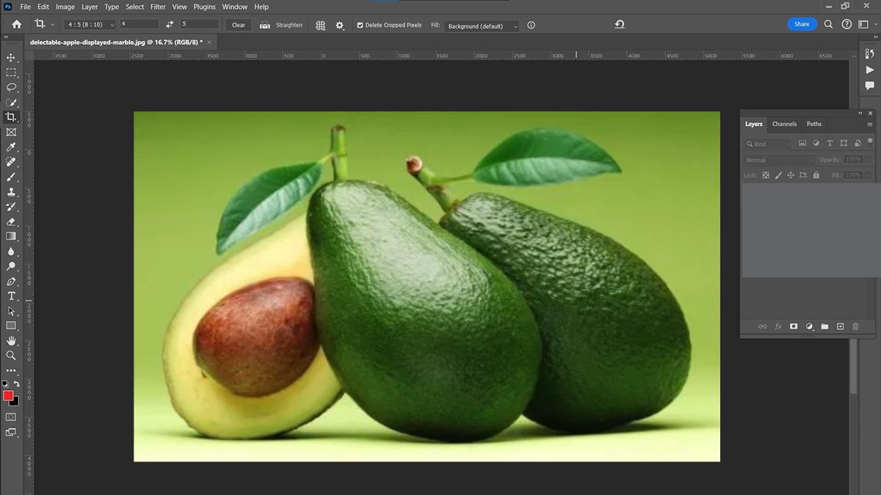
Task: Open the Crop tool preset picker arrow
Action: click(x=51, y=25)
